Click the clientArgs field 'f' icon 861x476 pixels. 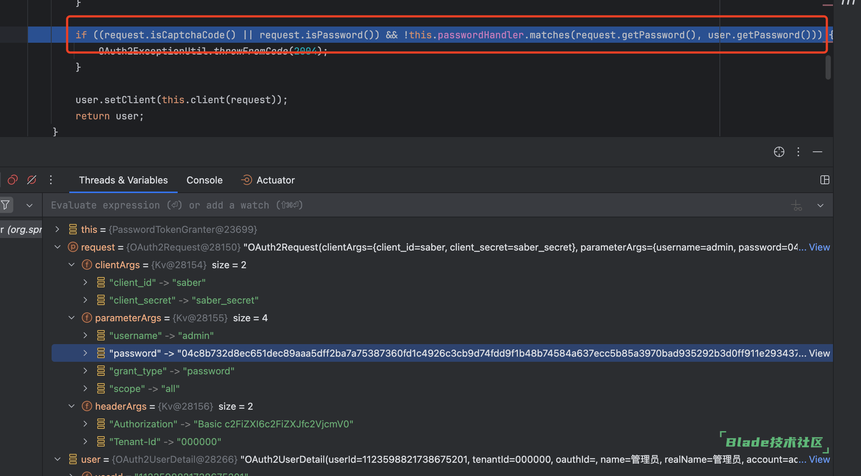tap(87, 265)
